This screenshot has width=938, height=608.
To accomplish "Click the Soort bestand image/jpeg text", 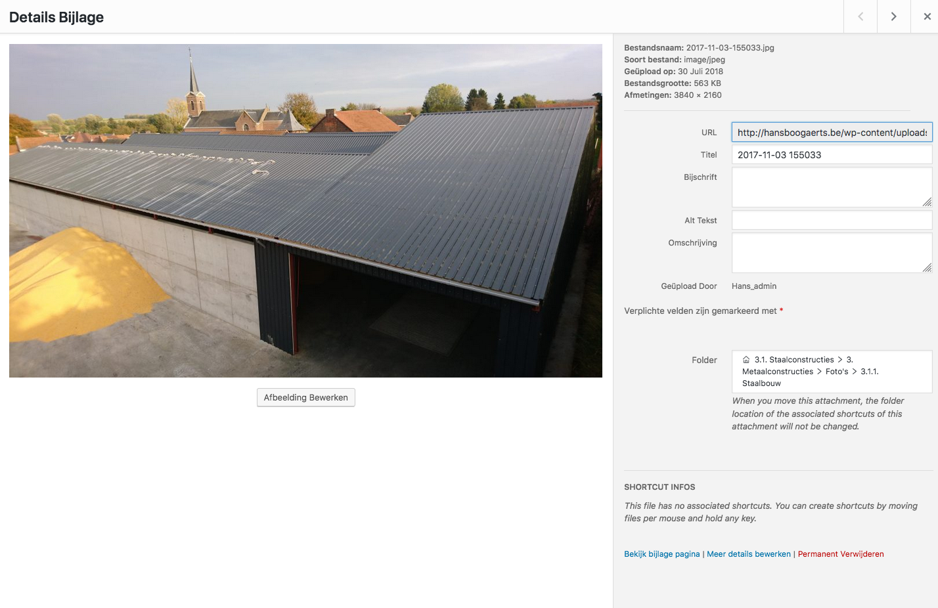I will 675,60.
